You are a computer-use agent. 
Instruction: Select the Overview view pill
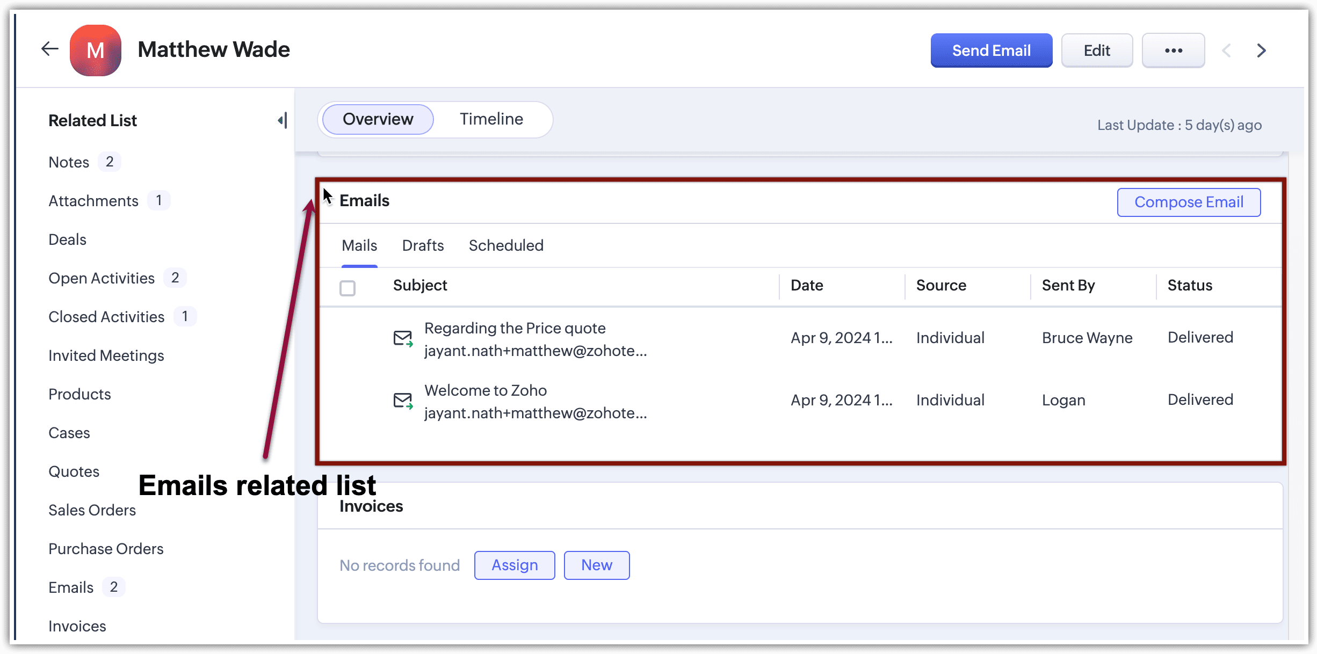(x=378, y=119)
